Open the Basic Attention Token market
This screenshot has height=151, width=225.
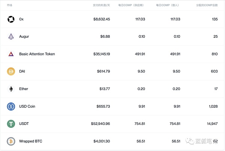tap(37, 54)
